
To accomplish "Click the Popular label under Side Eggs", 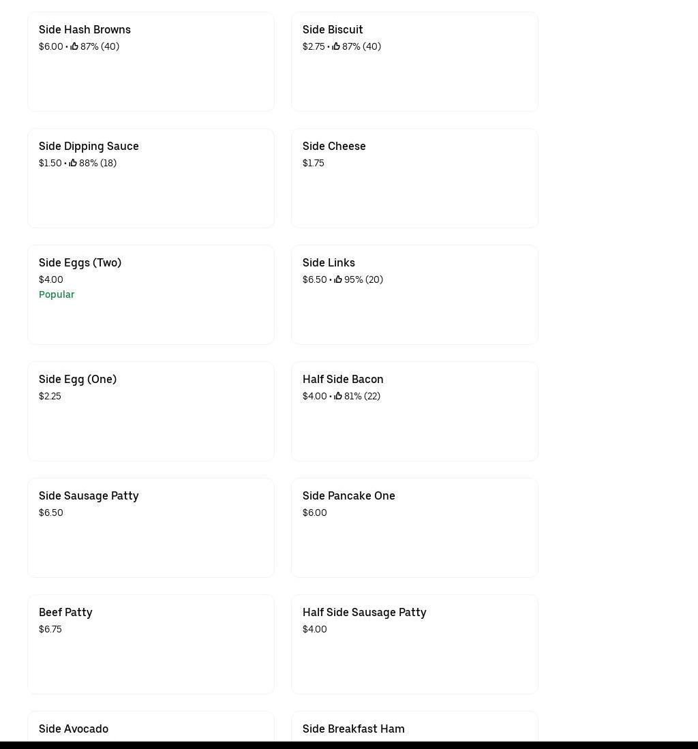I will [57, 294].
